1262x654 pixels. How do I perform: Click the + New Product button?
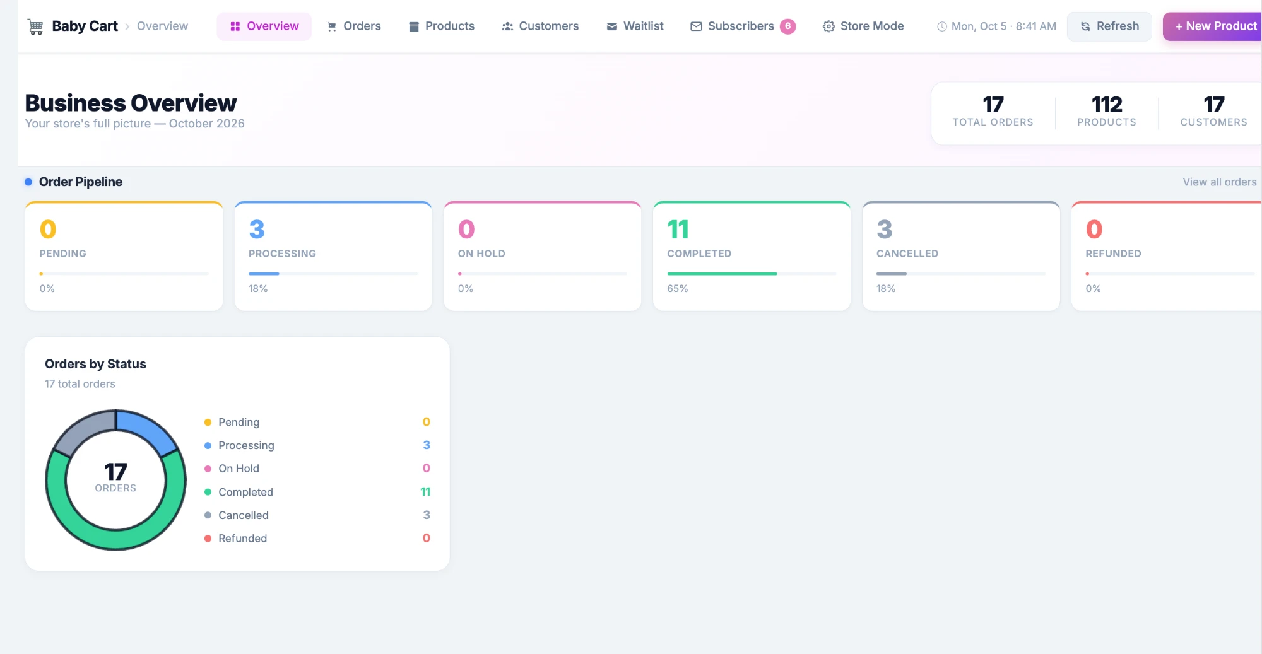tap(1212, 26)
